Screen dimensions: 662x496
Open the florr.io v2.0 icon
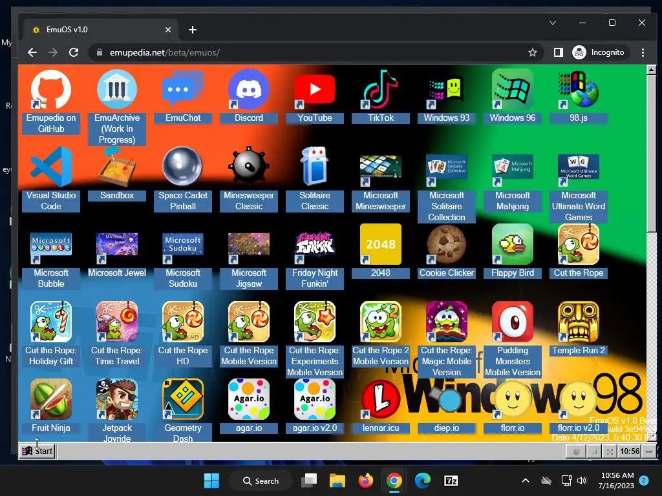(x=579, y=399)
